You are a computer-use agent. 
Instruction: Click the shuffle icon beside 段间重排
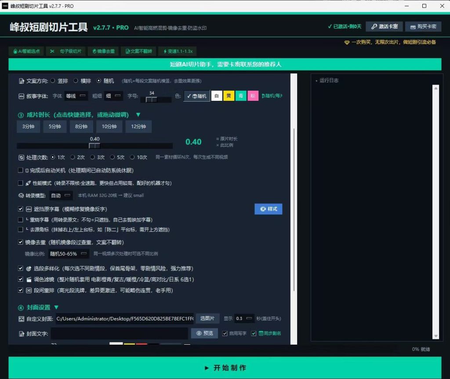[29, 291]
